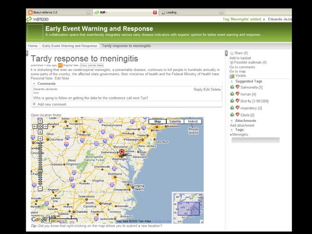Click the map zoom-in plus button
312x234 pixels.
(40, 139)
